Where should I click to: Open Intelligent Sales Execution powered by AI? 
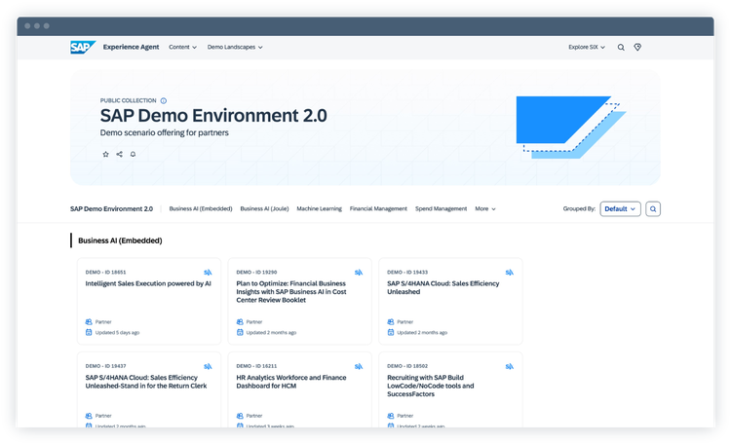[x=148, y=283]
